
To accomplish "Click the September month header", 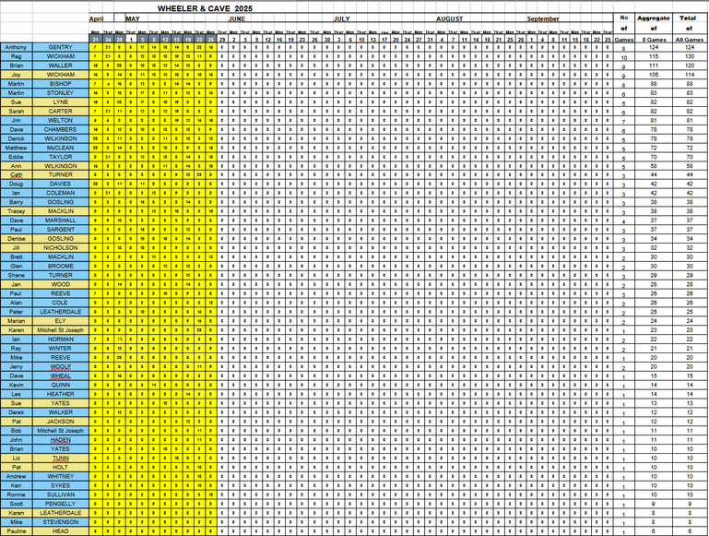I will pyautogui.click(x=543, y=18).
